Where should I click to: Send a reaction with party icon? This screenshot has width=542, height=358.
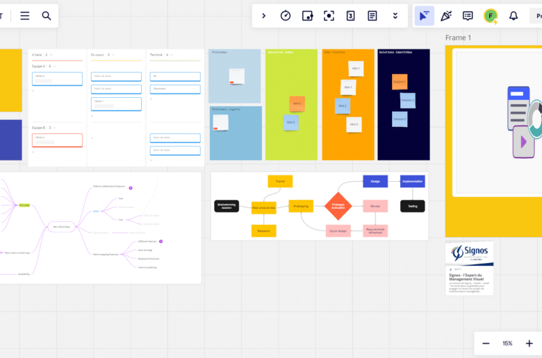(x=446, y=15)
